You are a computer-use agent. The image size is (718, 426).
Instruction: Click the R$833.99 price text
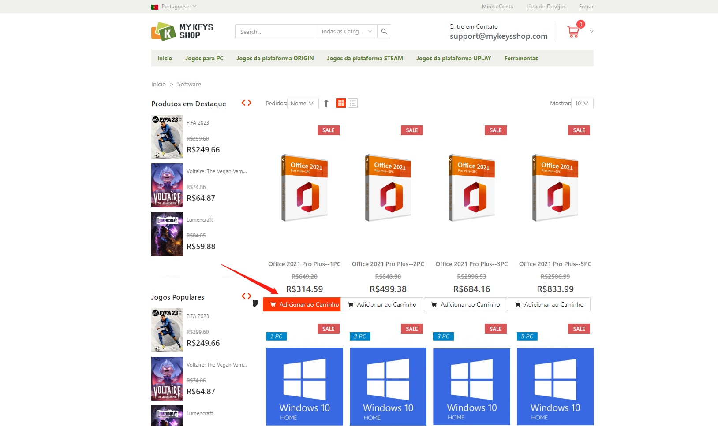coord(555,289)
